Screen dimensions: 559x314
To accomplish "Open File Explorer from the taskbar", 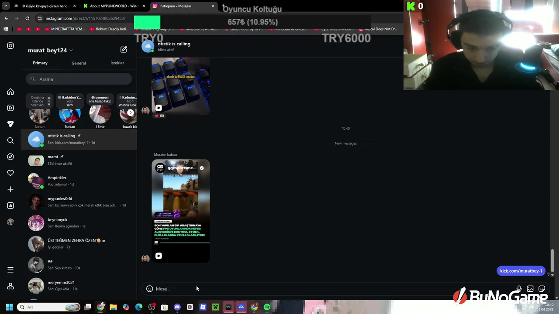I will point(113,307).
